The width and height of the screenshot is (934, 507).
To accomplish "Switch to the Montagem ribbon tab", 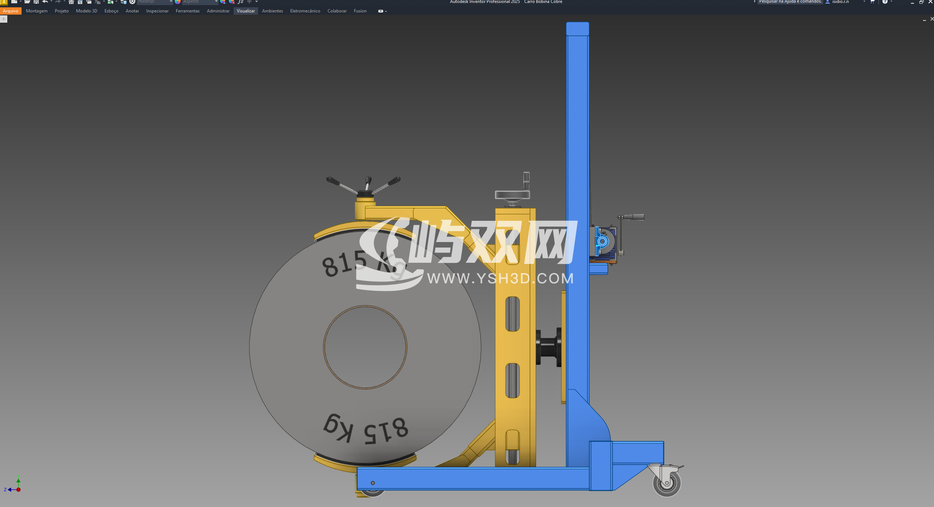I will point(37,11).
